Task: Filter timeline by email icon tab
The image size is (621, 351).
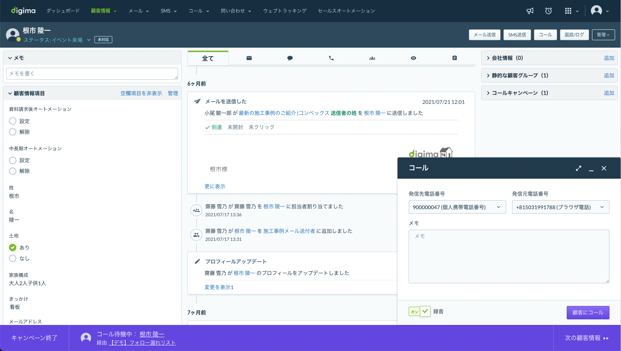Action: tap(249, 58)
